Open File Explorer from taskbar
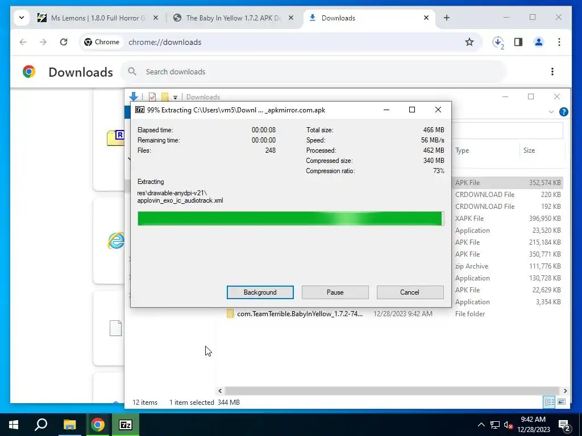Viewport: 582px width, 436px height. click(69, 425)
